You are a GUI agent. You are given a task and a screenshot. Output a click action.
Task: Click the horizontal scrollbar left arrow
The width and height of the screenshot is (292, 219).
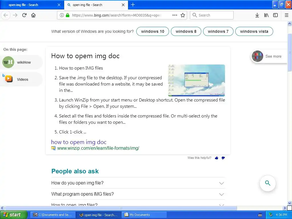point(2,208)
